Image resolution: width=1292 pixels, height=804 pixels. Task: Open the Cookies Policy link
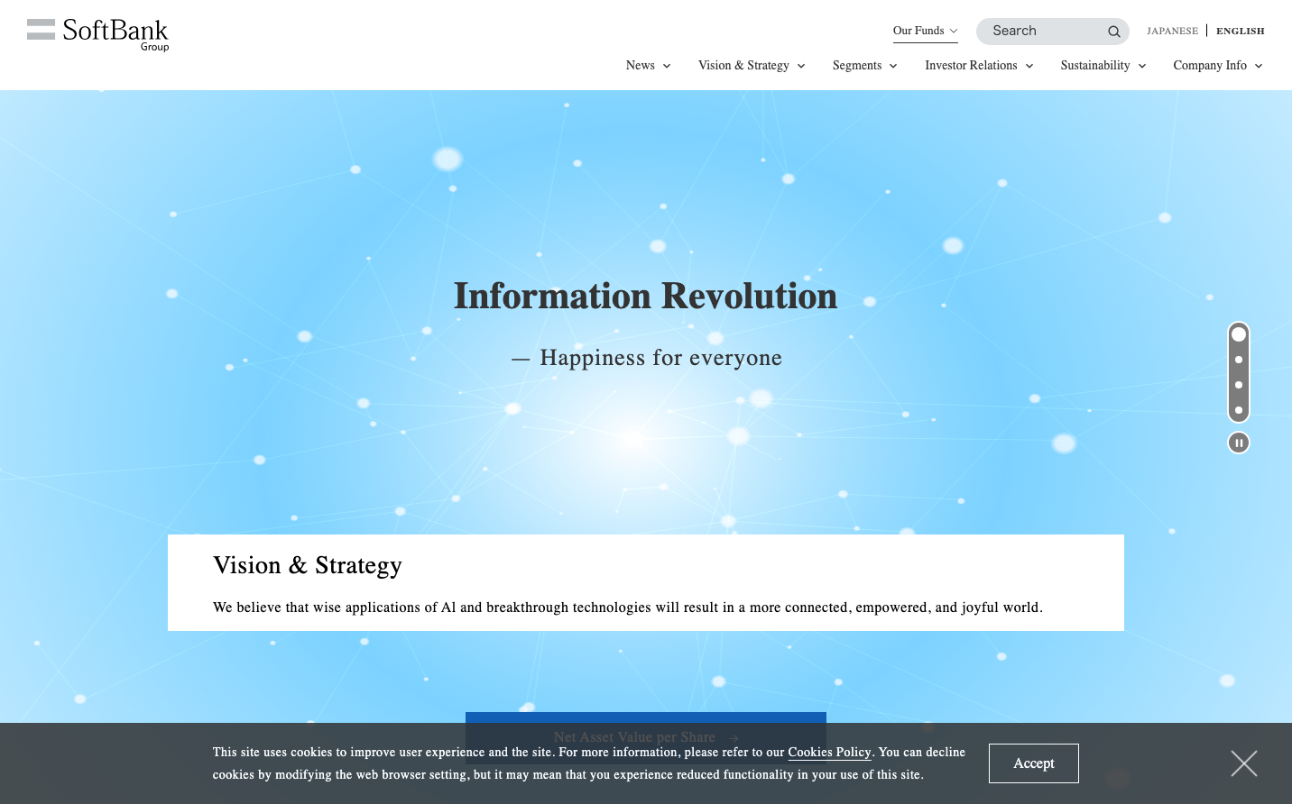click(x=829, y=753)
